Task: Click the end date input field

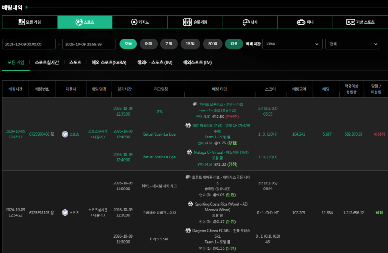Action: 89,44
